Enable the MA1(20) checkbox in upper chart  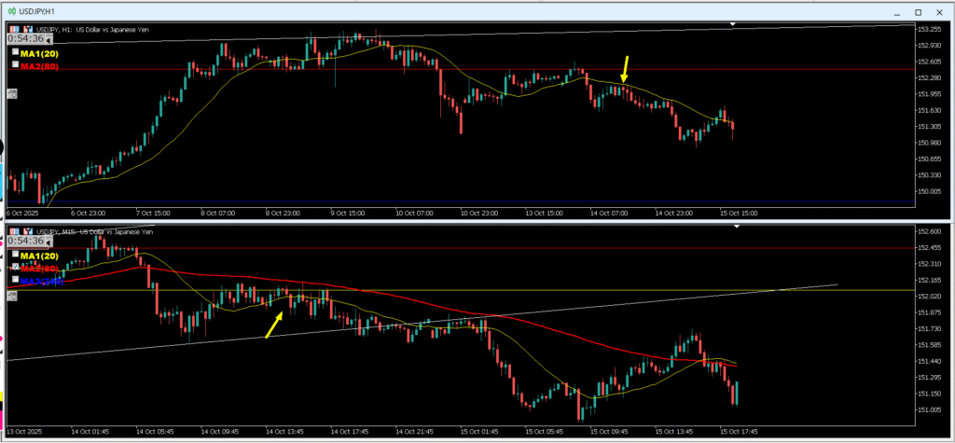click(15, 54)
